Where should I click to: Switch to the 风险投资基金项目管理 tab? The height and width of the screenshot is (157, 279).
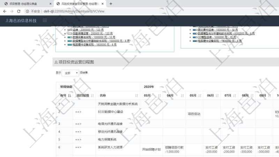tap(80, 4)
